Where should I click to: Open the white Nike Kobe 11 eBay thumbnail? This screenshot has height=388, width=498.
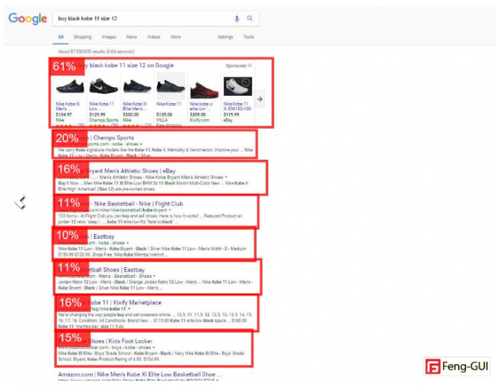pyautogui.click(x=238, y=86)
